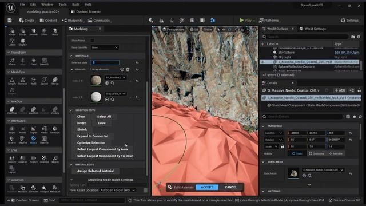Open material dropdown for index 1

(116, 94)
